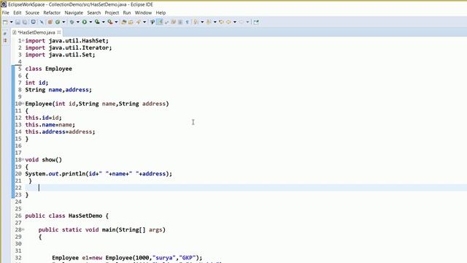The height and width of the screenshot is (263, 467).
Task: Click the Back navigation arrow icon
Action: pos(228,22)
